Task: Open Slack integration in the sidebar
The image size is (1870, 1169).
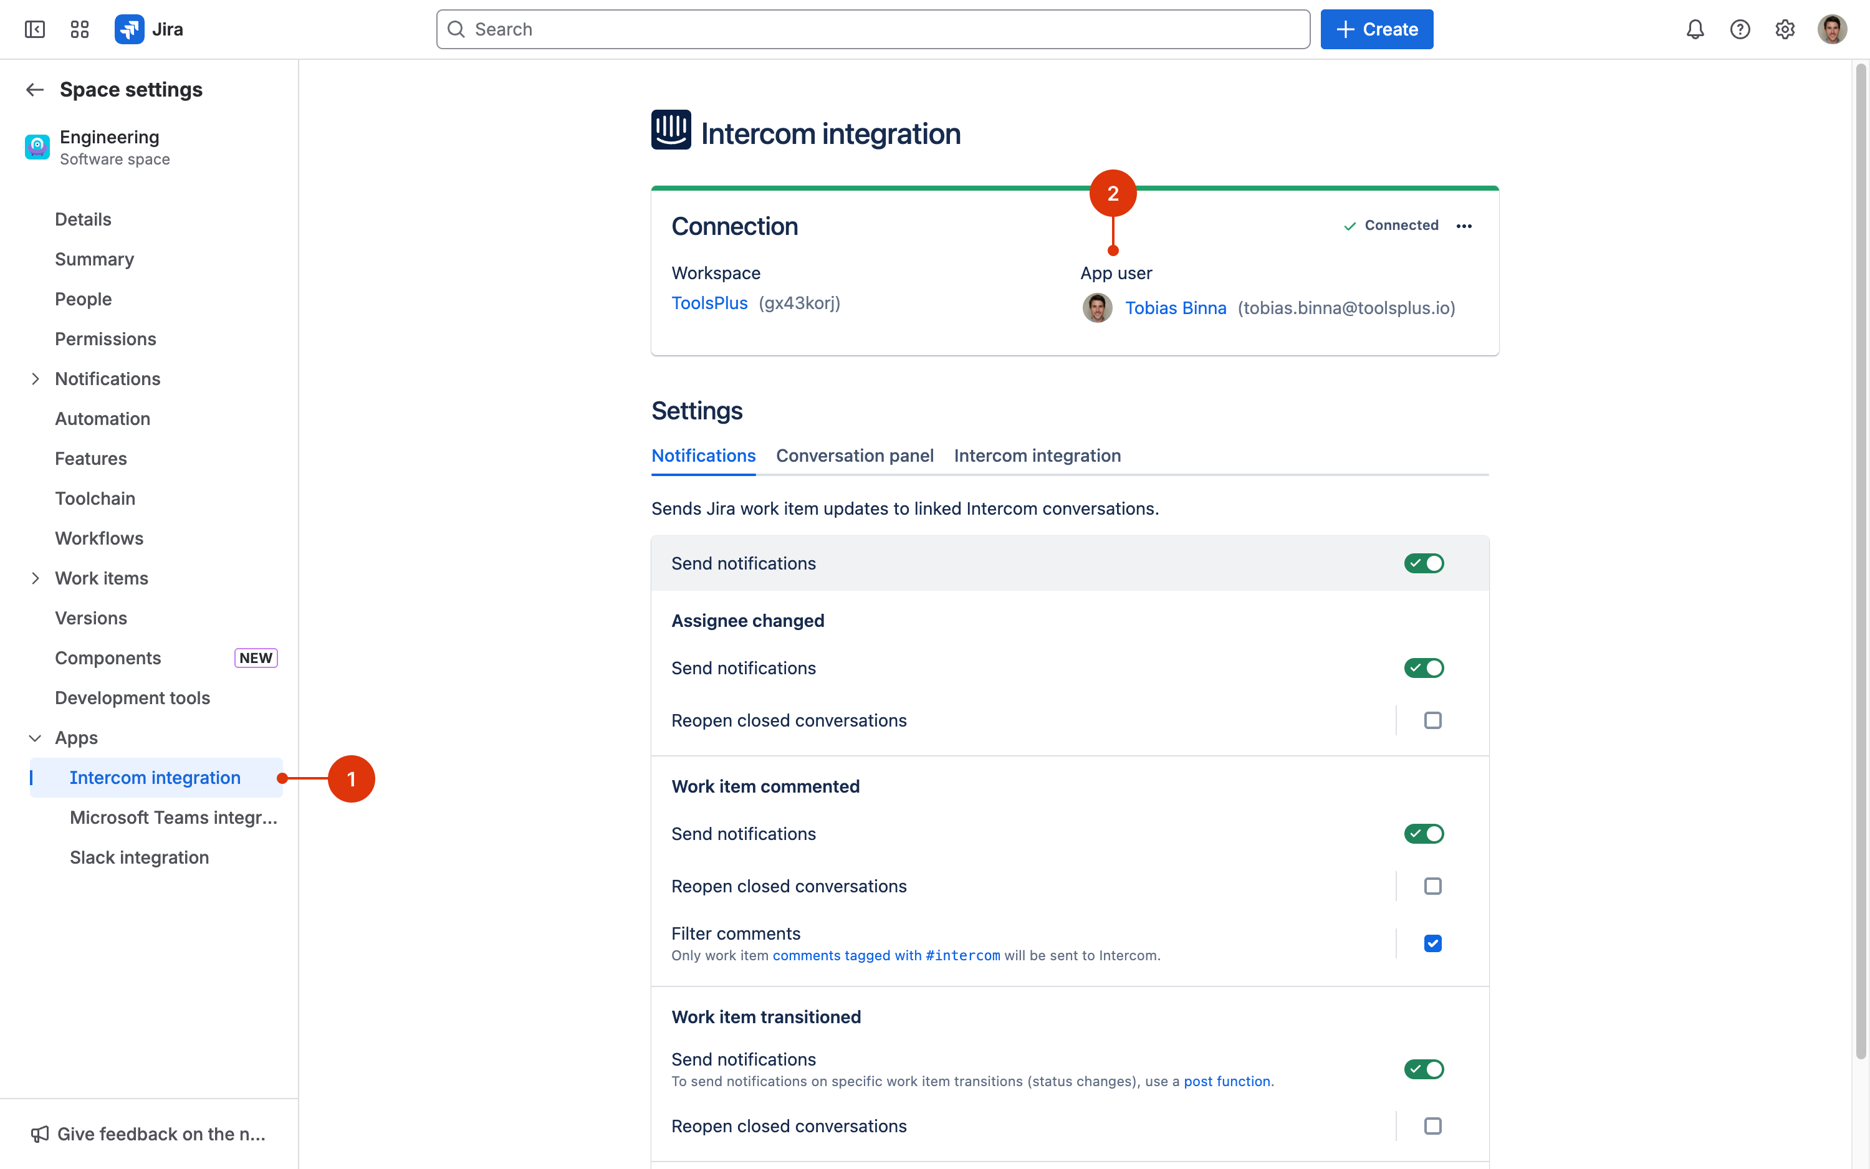Action: pos(139,857)
